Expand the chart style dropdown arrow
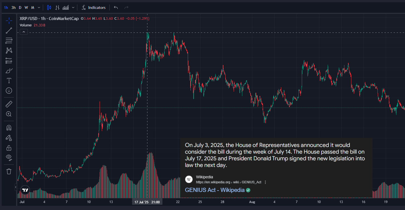The height and width of the screenshot is (210, 405). point(73,7)
